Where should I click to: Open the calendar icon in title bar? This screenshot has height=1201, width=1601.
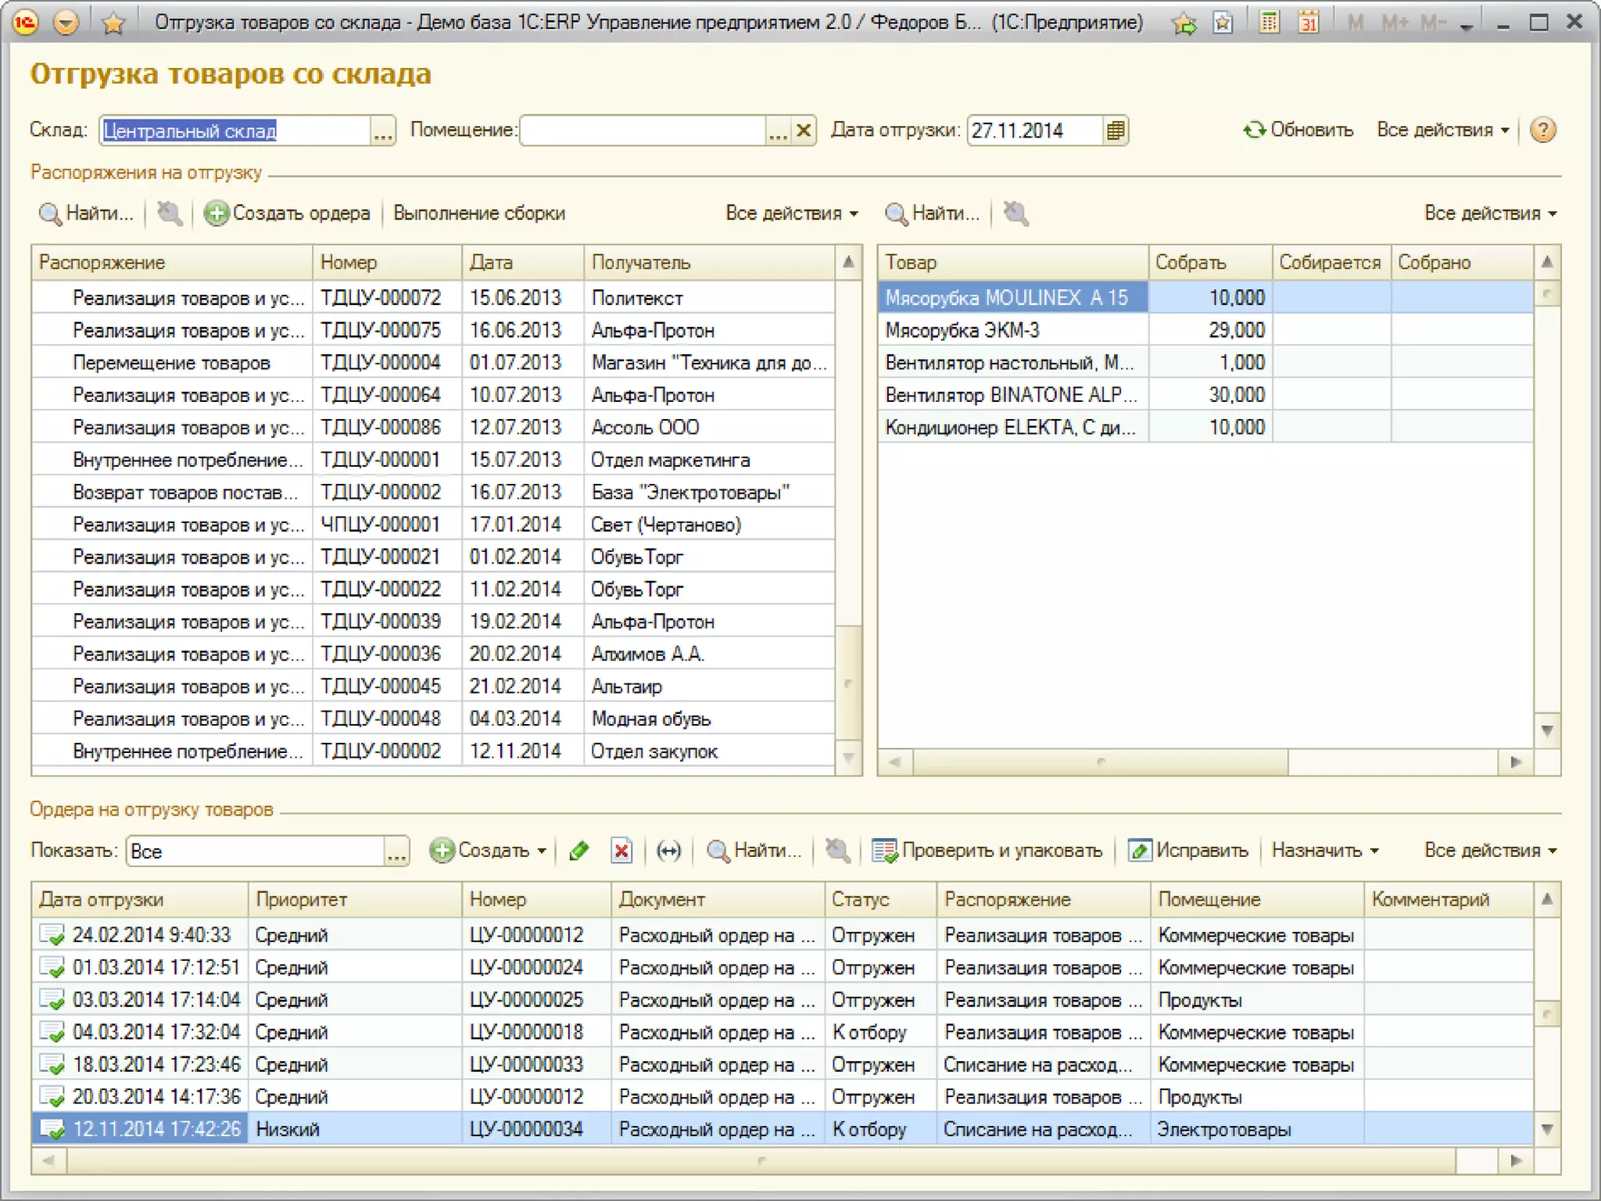coord(1308,23)
